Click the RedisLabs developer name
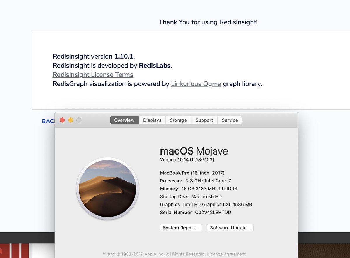This screenshot has height=258, width=350. [155, 65]
